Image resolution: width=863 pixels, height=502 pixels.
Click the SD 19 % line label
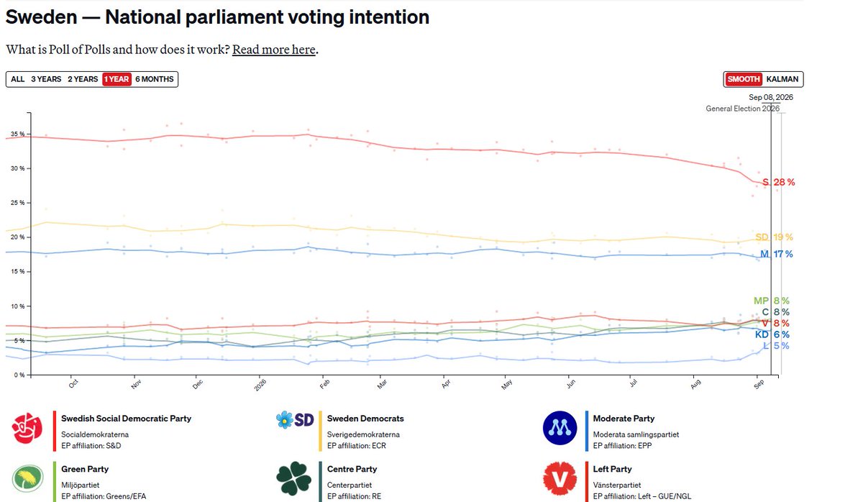pos(774,237)
